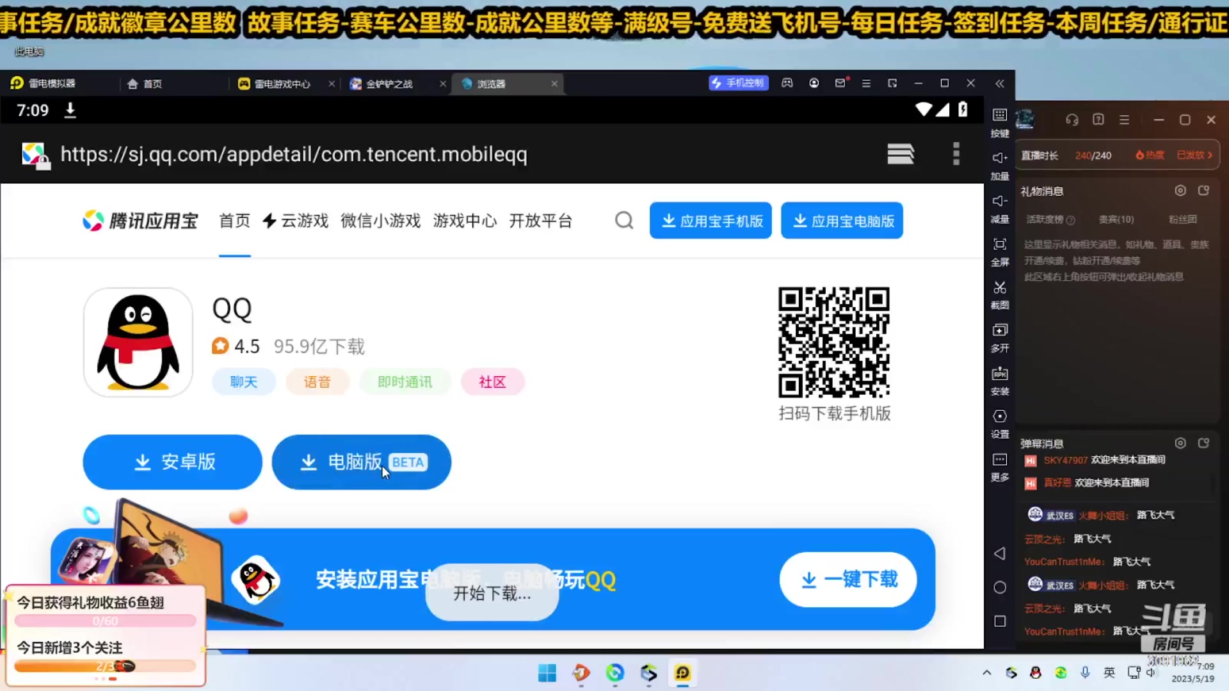Click the headset support icon in Douyu panel
The image size is (1229, 691).
1072,120
